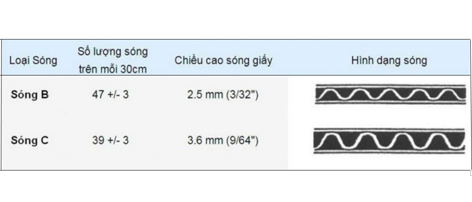Screen dimensions: 472x202
Task: Click the "(3/32")" inch measurement
Action: pyautogui.click(x=242, y=95)
